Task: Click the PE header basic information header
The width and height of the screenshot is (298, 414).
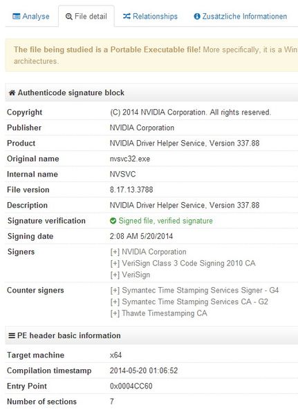Action: point(151,335)
